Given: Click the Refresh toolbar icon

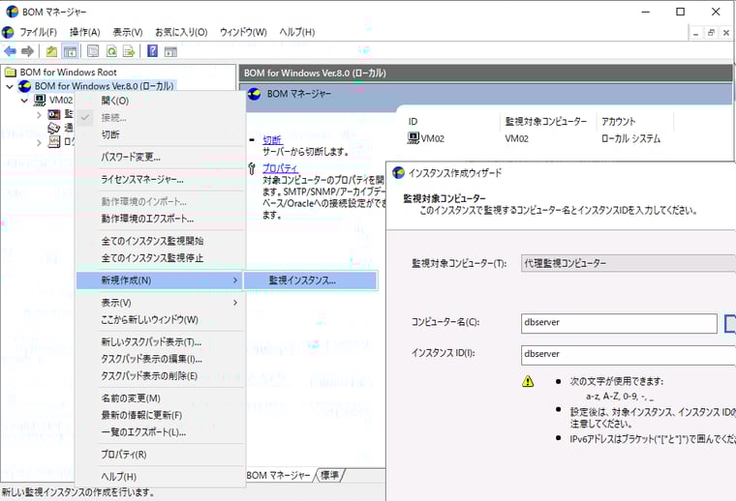Looking at the screenshot, I should (x=111, y=51).
